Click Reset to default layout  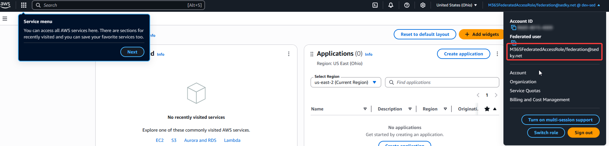pyautogui.click(x=425, y=34)
